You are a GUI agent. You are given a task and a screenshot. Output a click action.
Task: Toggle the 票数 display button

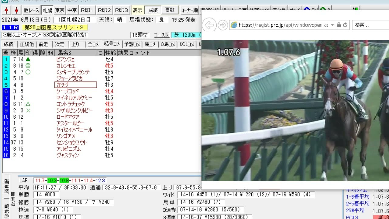pyautogui.click(x=170, y=10)
